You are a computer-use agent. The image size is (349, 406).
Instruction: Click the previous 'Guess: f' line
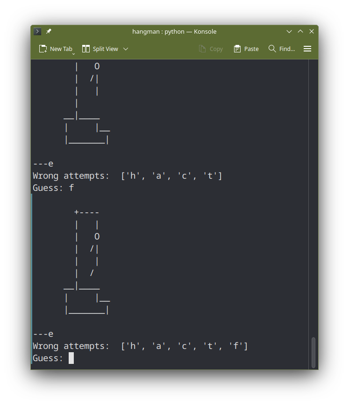pyautogui.click(x=53, y=188)
